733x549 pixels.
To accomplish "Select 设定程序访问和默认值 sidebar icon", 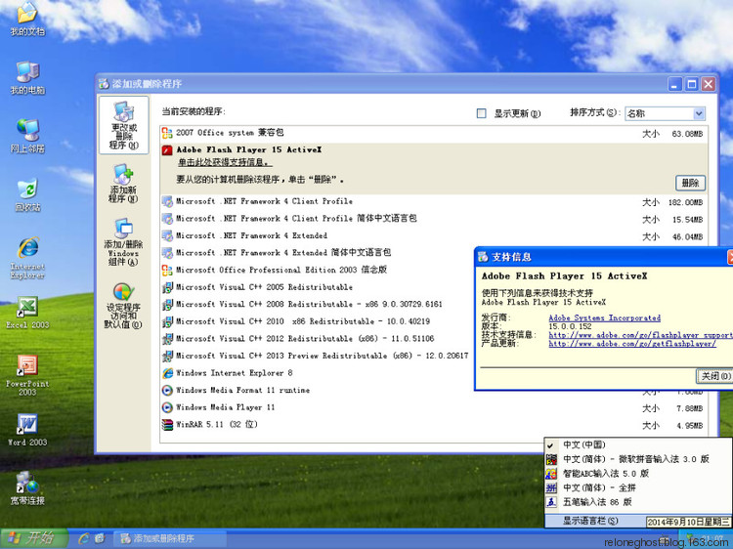I will 123,306.
